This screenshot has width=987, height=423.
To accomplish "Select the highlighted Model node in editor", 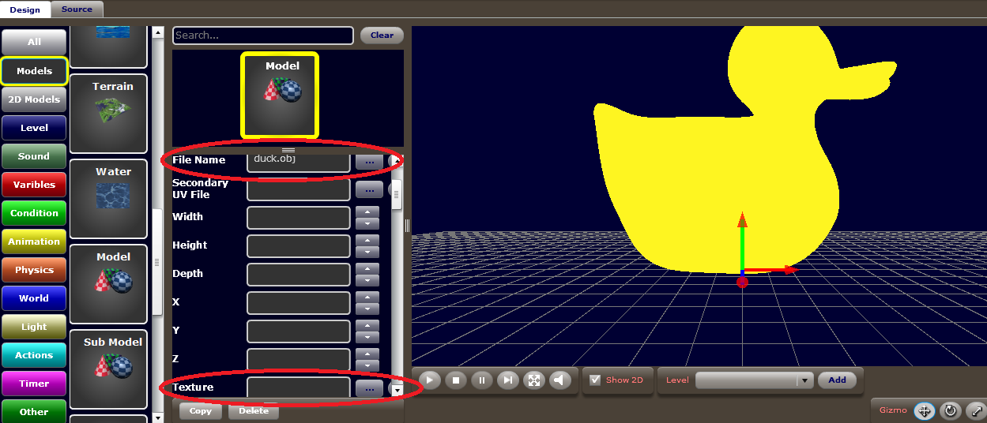I will [280, 95].
